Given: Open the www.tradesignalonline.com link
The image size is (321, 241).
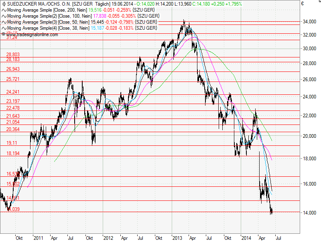Looking at the screenshot, I should [x=31, y=34].
